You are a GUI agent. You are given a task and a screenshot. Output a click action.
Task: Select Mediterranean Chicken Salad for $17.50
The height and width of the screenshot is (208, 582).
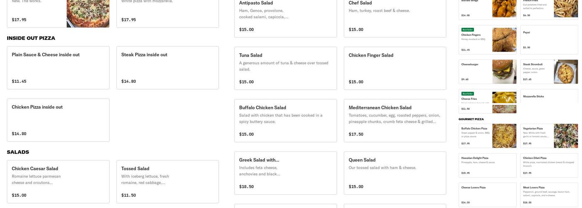pos(395,121)
